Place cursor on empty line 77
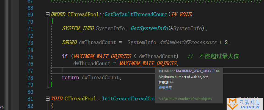The height and width of the screenshot is (110, 264). [x=157, y=70]
